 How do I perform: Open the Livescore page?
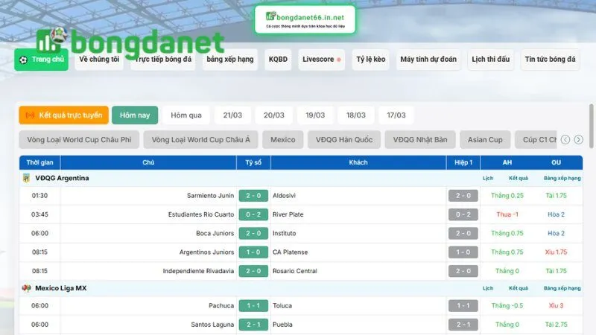tap(322, 60)
